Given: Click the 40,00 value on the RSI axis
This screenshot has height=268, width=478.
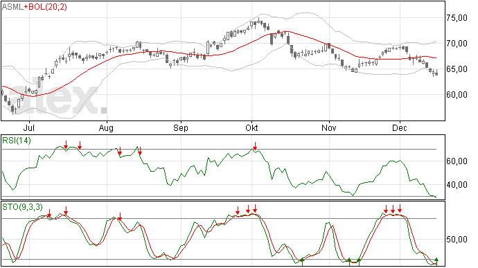Looking at the screenshot, I should pyautogui.click(x=457, y=185).
